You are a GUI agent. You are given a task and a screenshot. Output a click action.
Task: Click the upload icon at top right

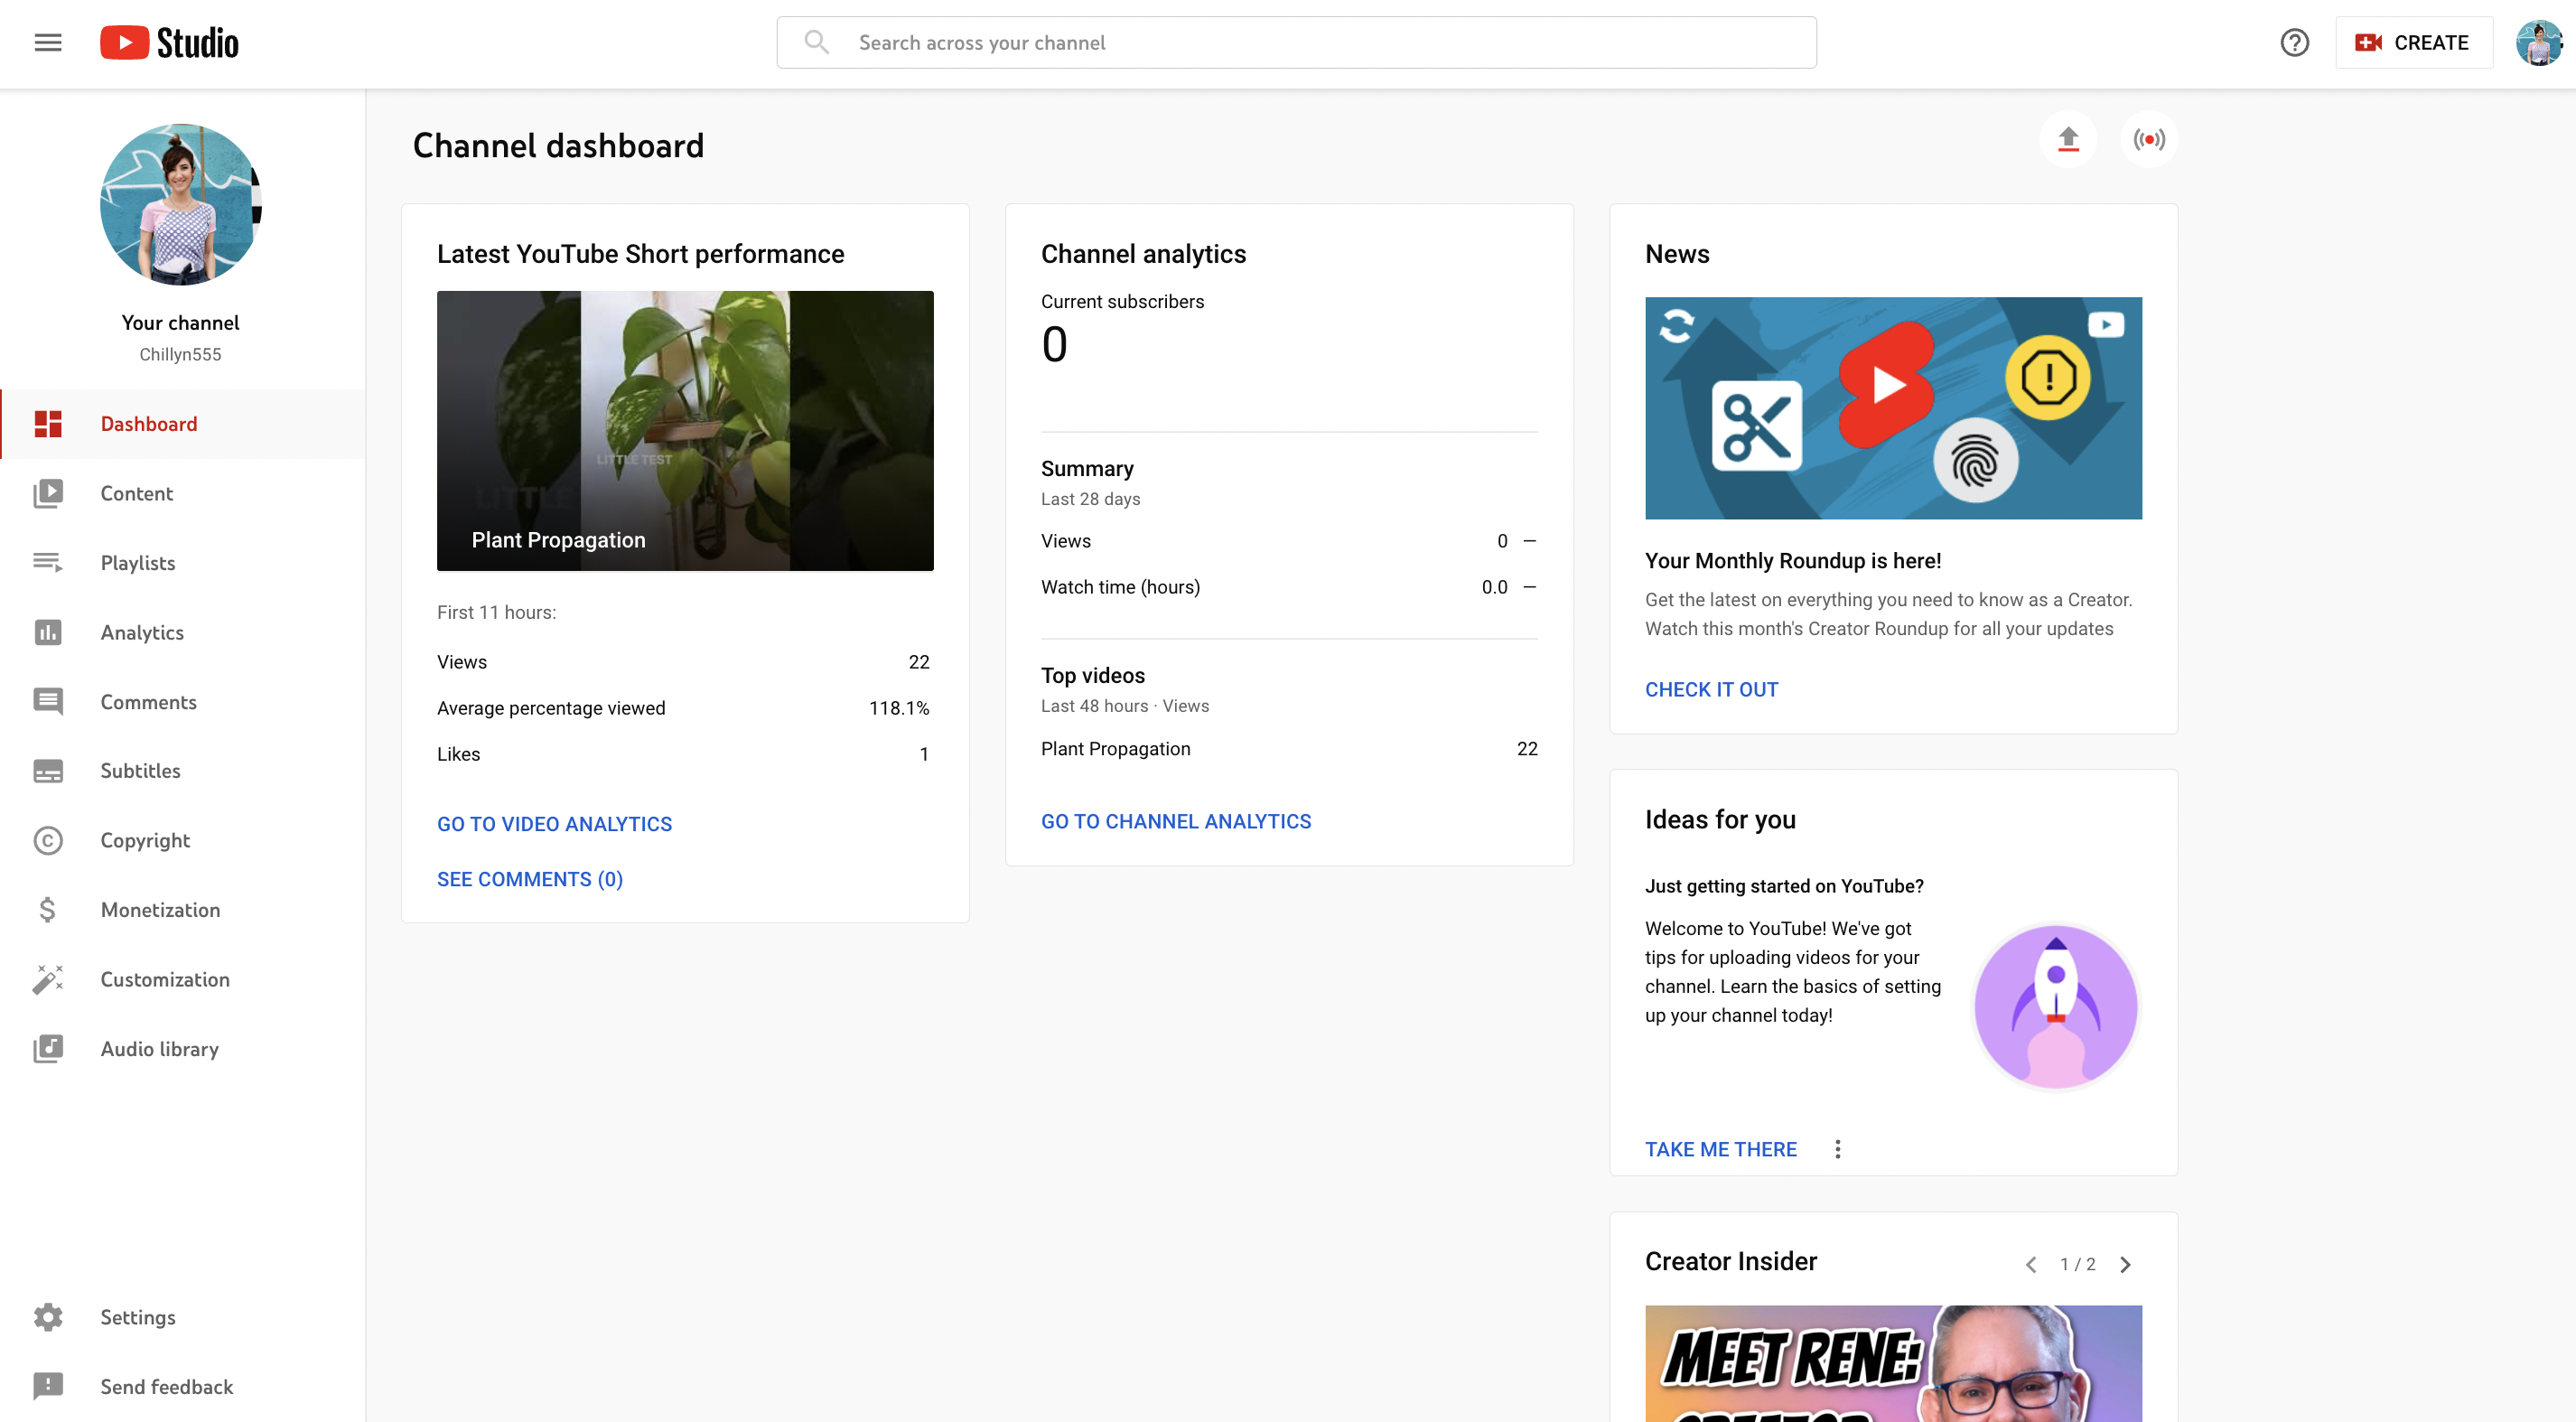[2070, 138]
